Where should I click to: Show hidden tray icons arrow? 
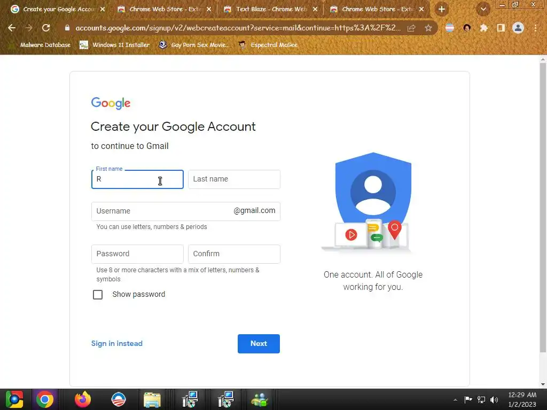[455, 400]
